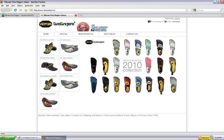Click the New products footer link
Image resolution: width=224 pixels, height=140 pixels.
coord(53,115)
